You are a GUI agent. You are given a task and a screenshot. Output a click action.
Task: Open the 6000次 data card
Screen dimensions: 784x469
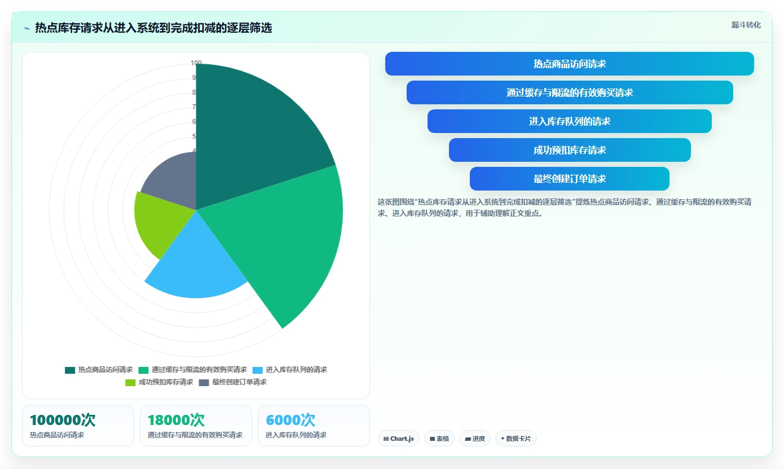point(314,426)
